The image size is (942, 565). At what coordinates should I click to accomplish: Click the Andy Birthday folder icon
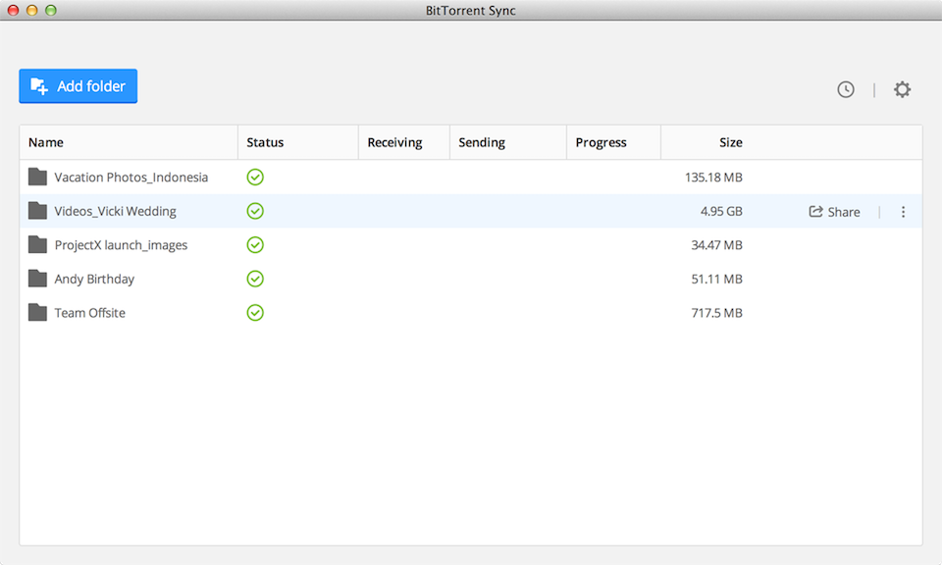37,279
